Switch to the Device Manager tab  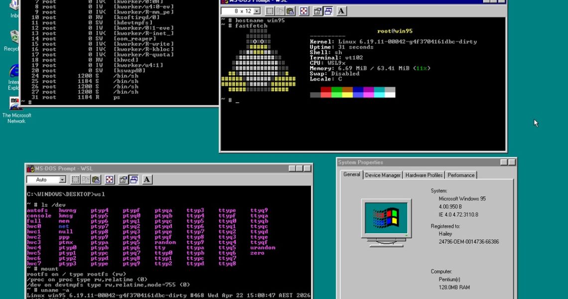[x=383, y=175]
